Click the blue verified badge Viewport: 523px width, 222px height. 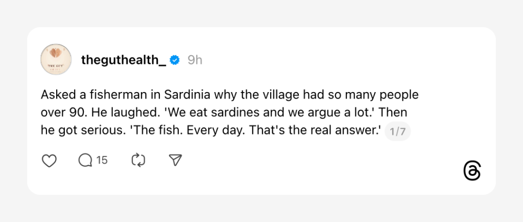(175, 60)
